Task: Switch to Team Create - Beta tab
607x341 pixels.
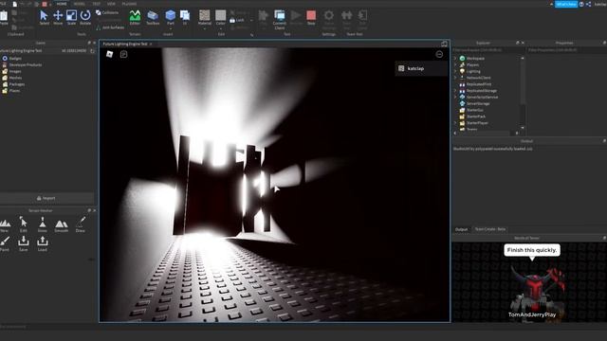Action: [490, 229]
